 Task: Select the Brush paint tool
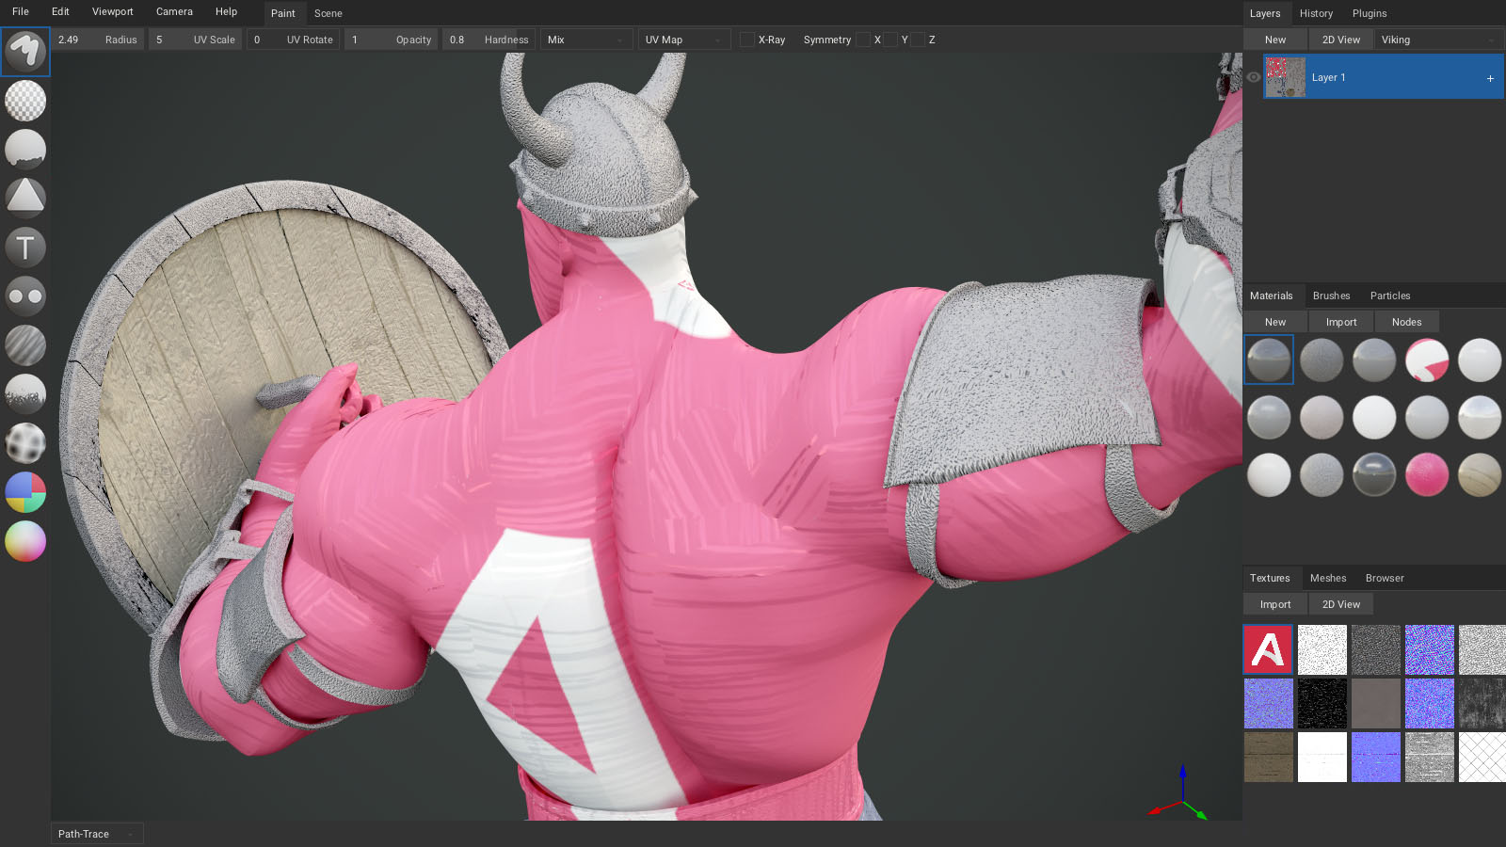coord(25,52)
